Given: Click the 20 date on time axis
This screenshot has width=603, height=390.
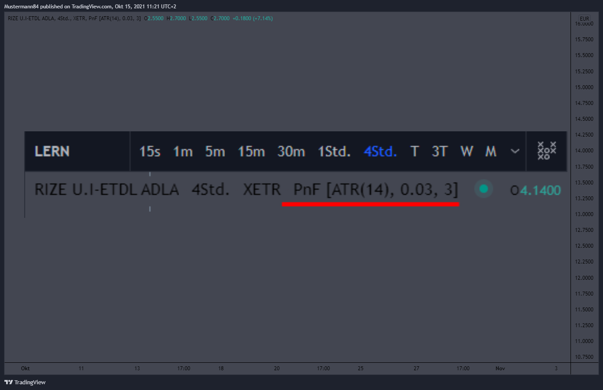Looking at the screenshot, I should (277, 368).
